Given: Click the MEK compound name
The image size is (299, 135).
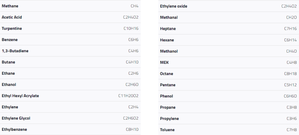Looking at the screenshot, I should [164, 62].
